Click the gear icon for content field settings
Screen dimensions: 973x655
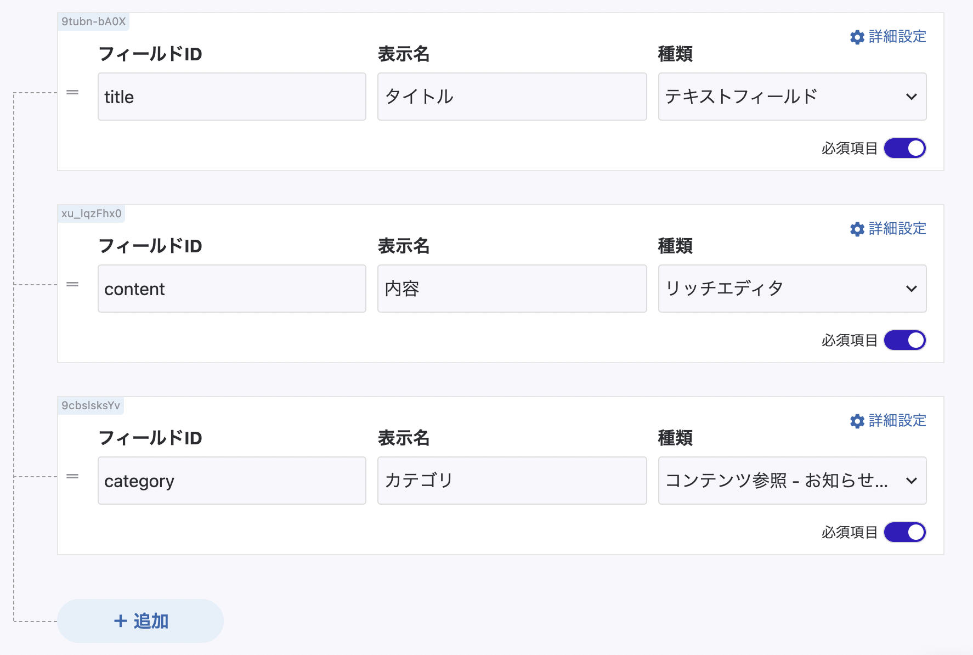click(x=857, y=229)
